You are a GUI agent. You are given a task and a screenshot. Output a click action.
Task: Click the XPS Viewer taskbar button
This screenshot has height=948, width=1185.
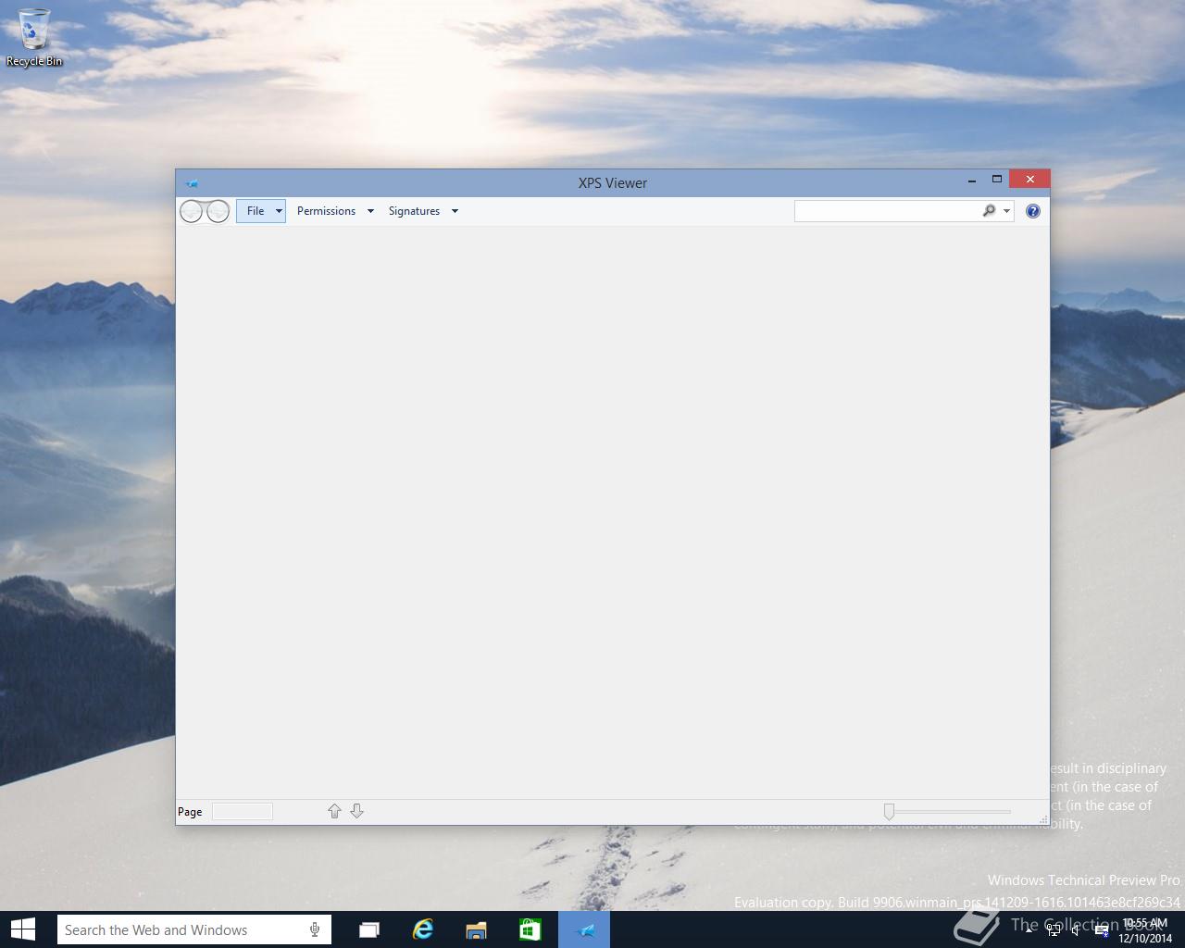tap(584, 929)
